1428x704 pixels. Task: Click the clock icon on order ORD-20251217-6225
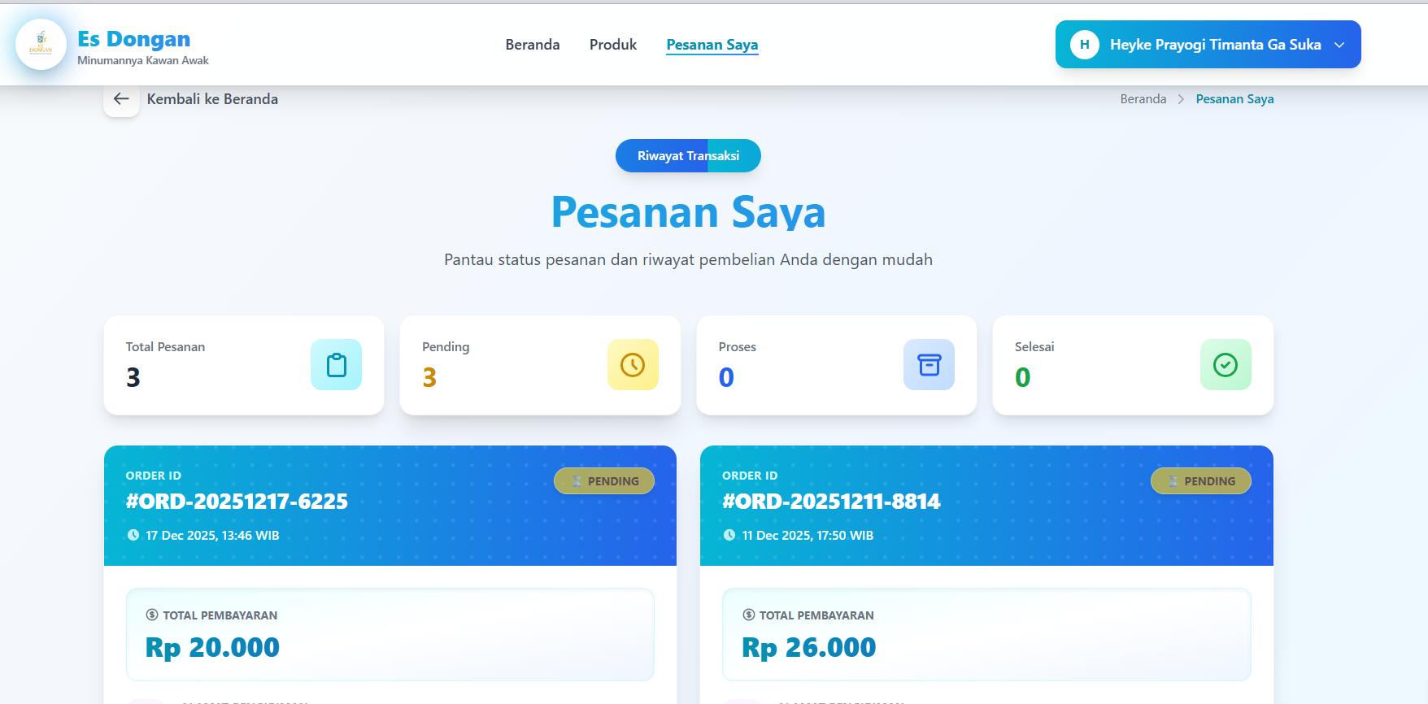(x=133, y=535)
